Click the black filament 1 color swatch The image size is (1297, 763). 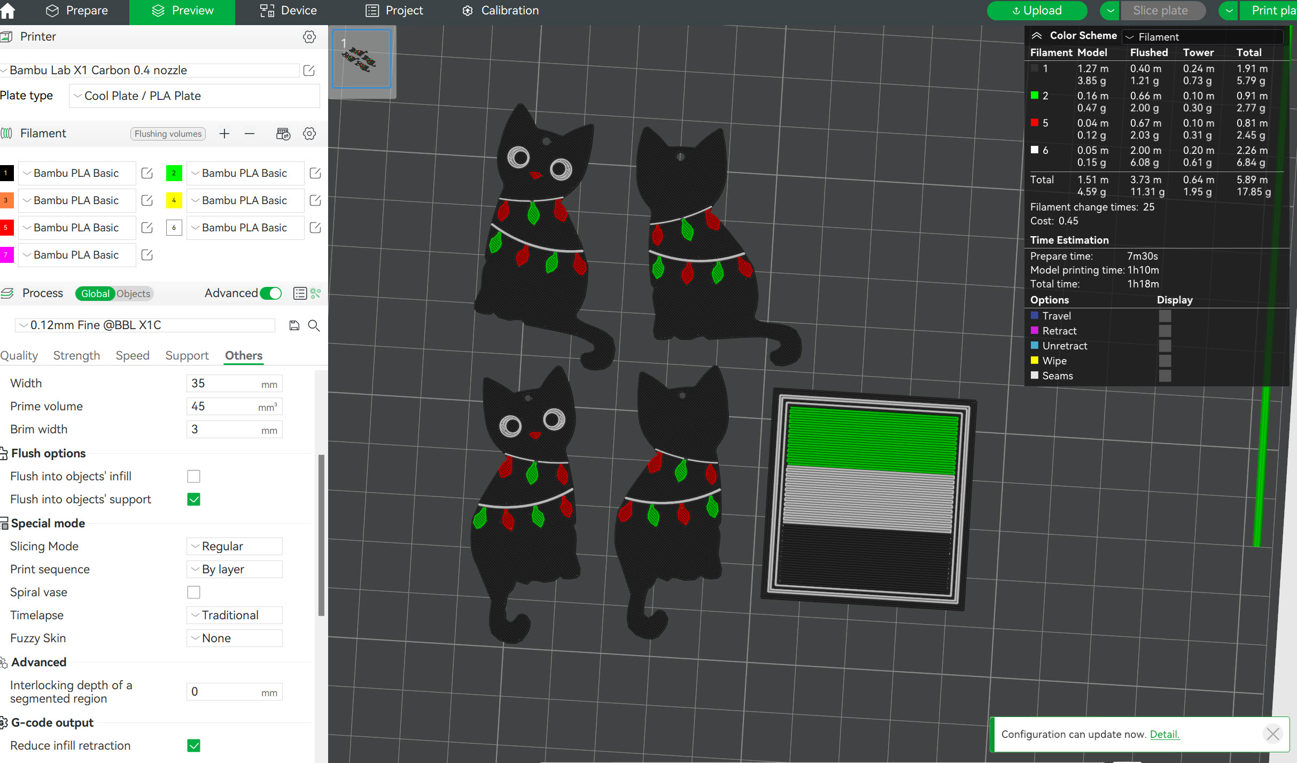6,173
